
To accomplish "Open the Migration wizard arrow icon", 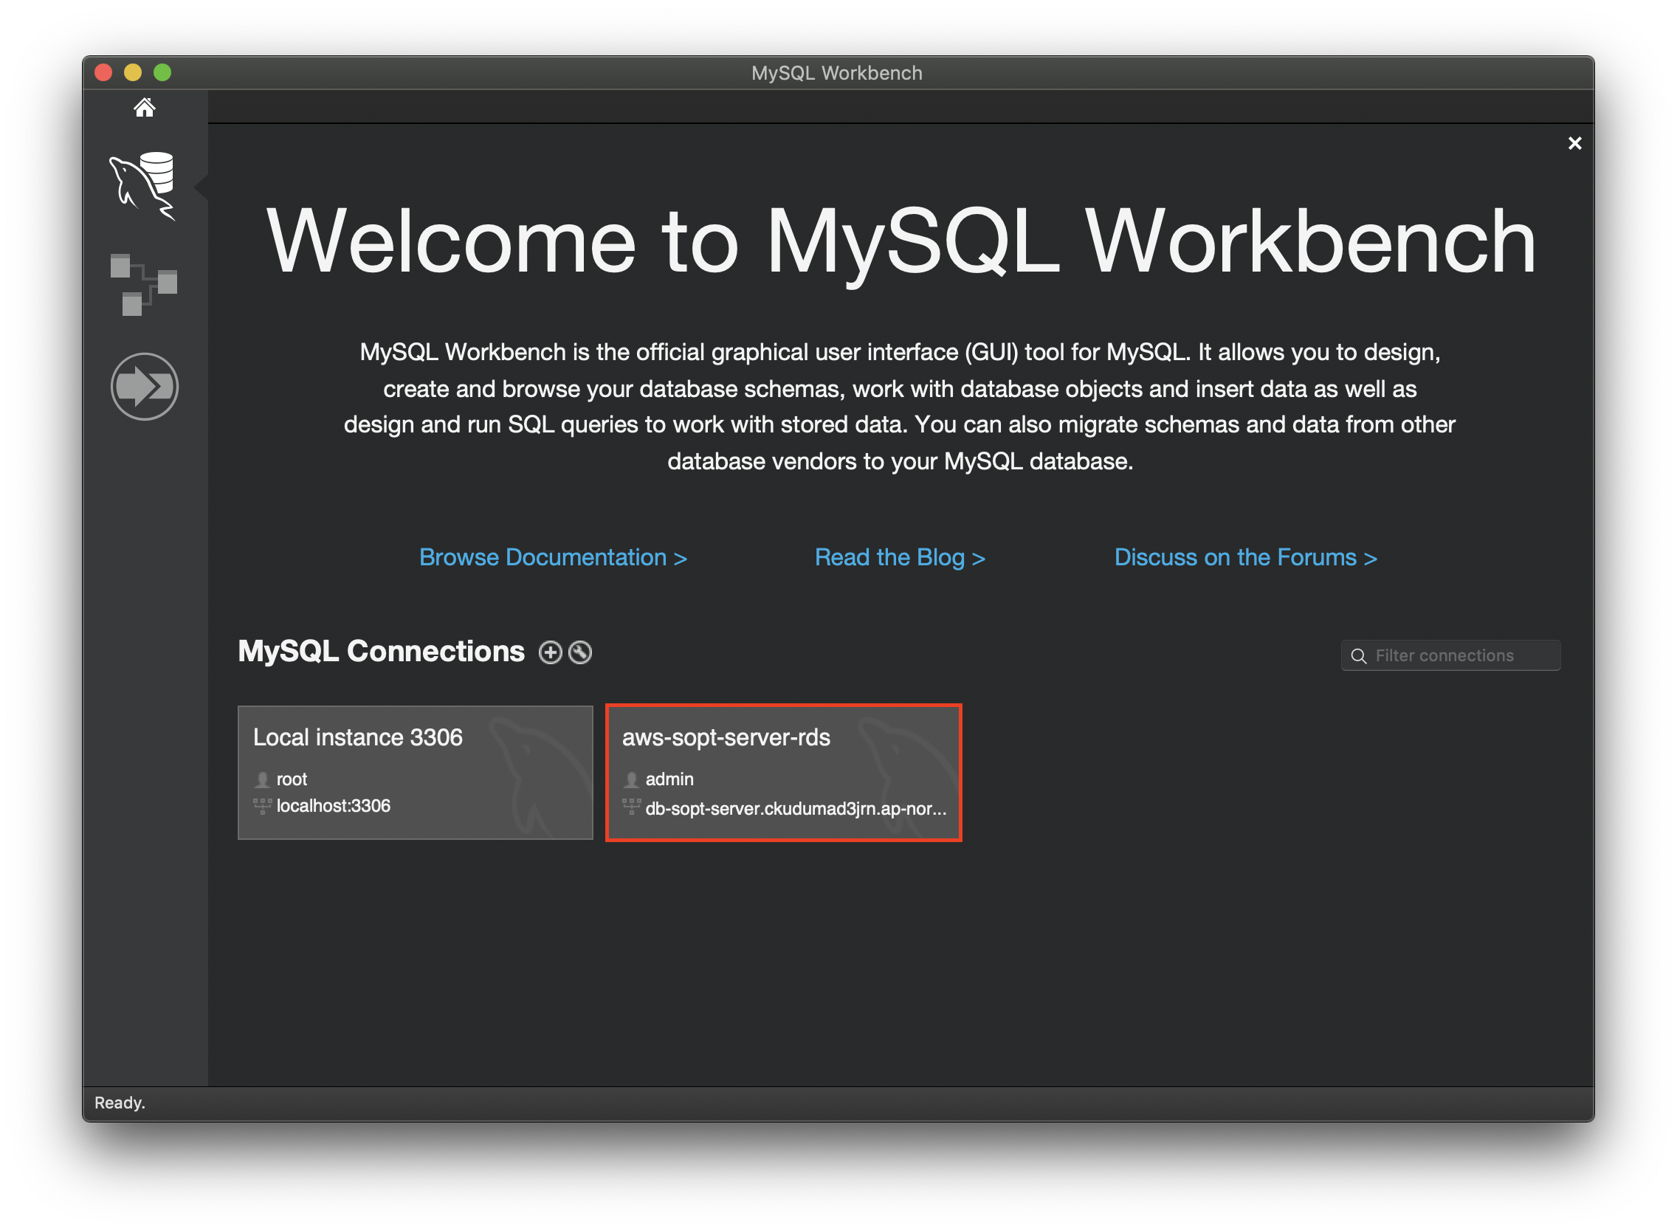I will [x=145, y=387].
